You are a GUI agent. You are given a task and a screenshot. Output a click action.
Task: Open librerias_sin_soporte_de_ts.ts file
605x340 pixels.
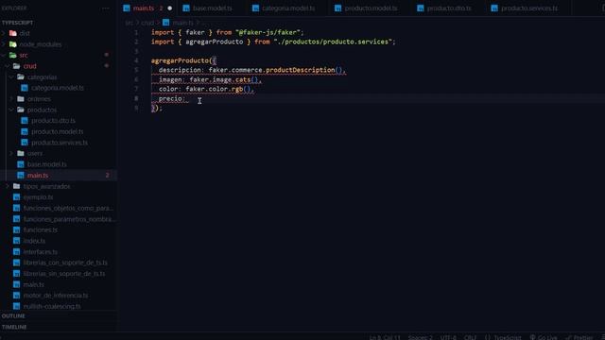point(64,274)
